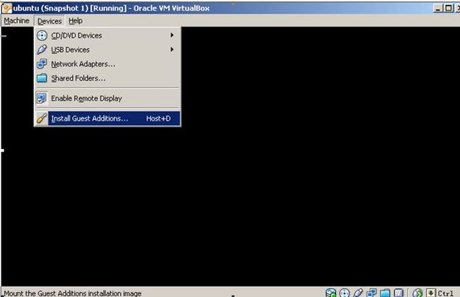This screenshot has width=460, height=297.
Task: Expand the USB Devices submenu arrow
Action: point(172,50)
